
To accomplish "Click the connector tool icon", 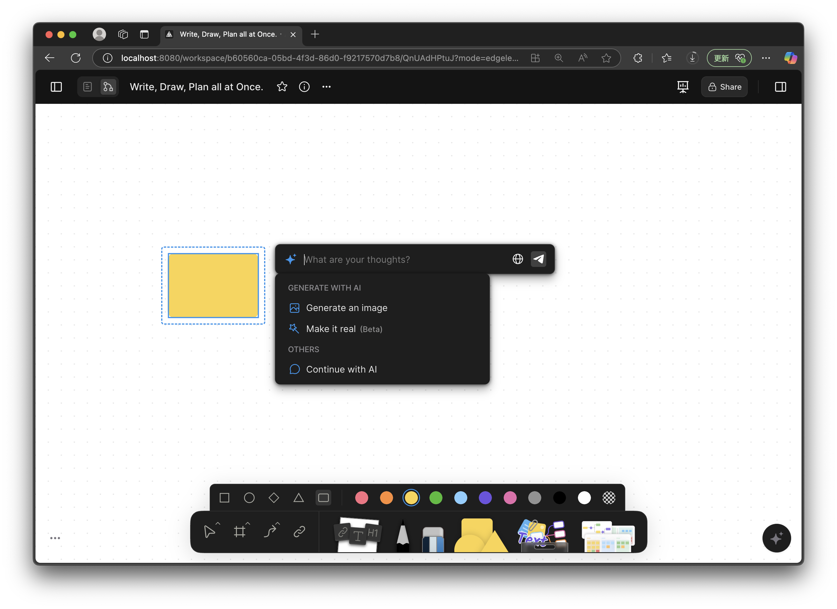I will 270,532.
